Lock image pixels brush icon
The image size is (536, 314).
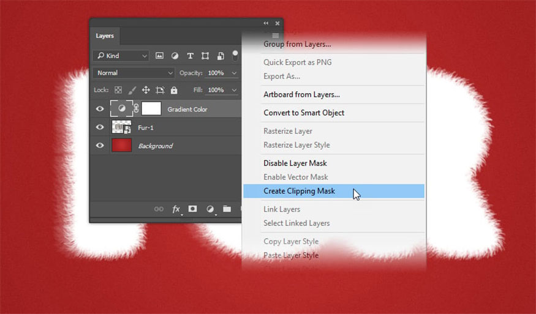coord(132,90)
